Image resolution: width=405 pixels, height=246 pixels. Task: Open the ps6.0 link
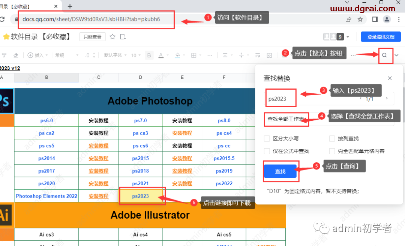pyautogui.click(x=46, y=121)
